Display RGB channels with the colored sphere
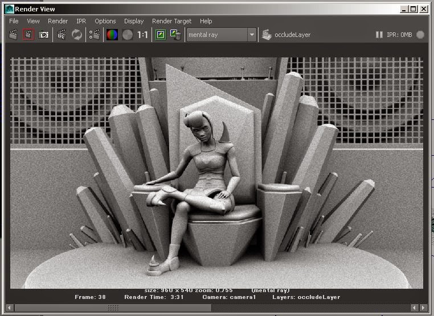The width and height of the screenshot is (434, 316). [112, 35]
